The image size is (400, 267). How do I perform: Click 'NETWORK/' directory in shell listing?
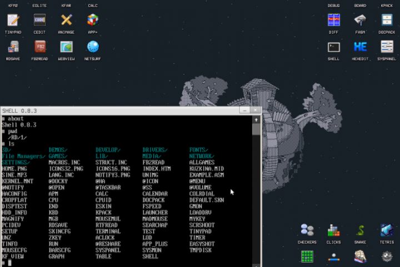pos(202,156)
